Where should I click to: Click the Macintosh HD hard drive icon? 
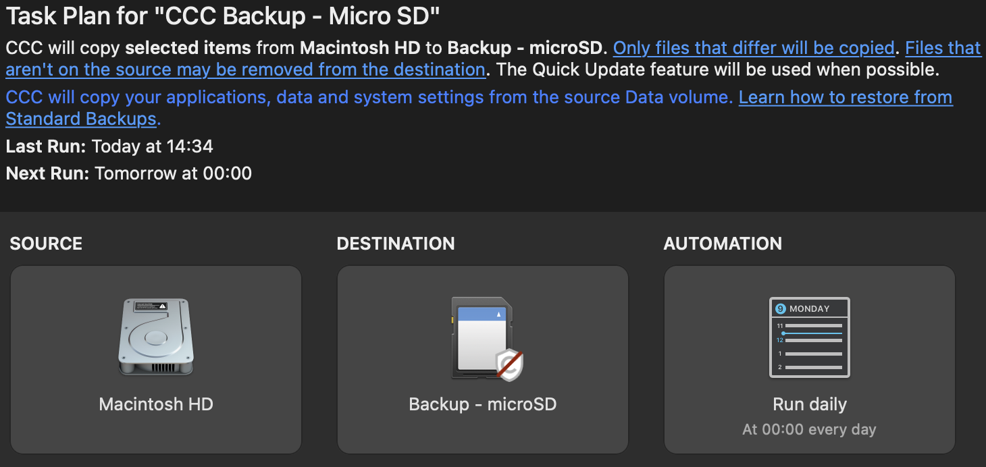pos(156,337)
